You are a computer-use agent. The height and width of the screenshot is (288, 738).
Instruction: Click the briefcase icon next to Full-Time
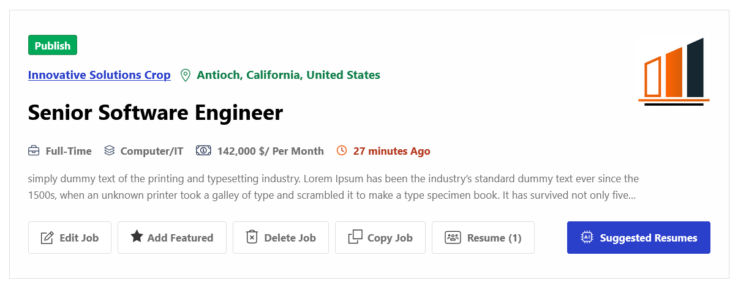pyautogui.click(x=34, y=151)
